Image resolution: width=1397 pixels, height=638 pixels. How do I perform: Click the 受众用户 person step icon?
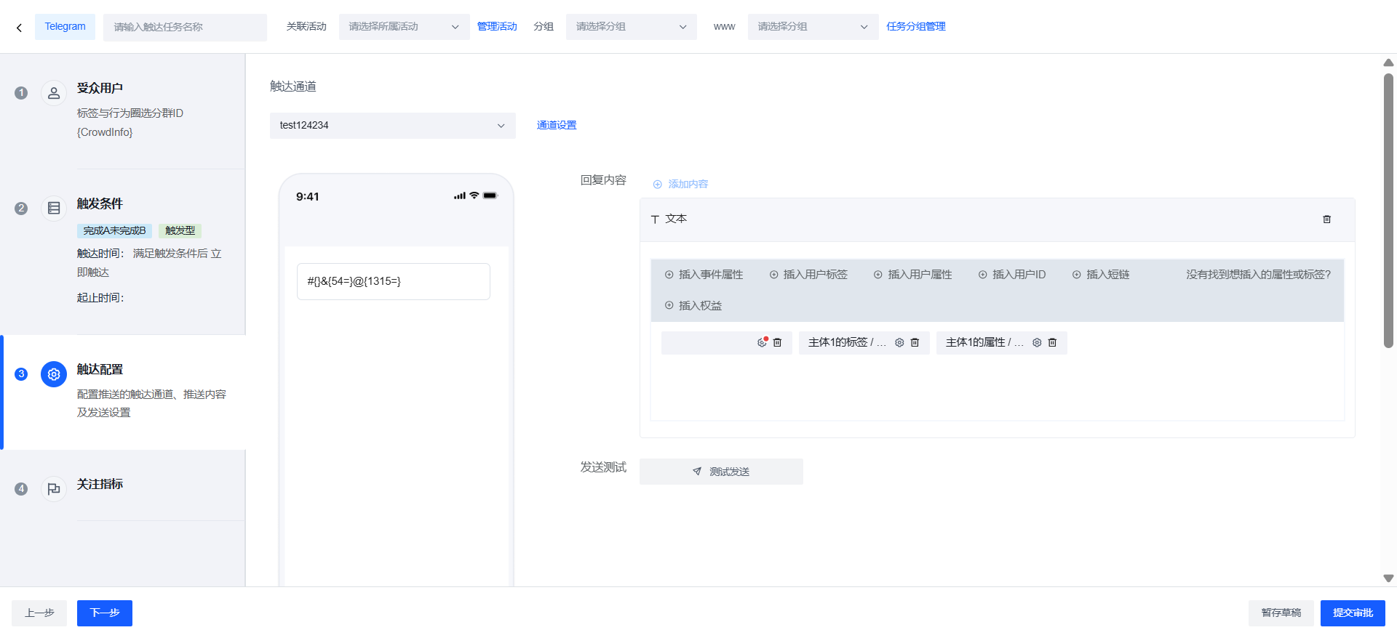[54, 93]
